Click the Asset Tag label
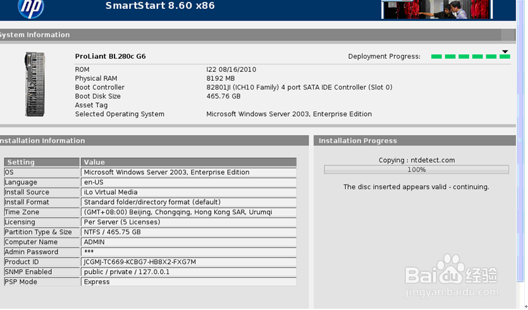 coord(91,105)
